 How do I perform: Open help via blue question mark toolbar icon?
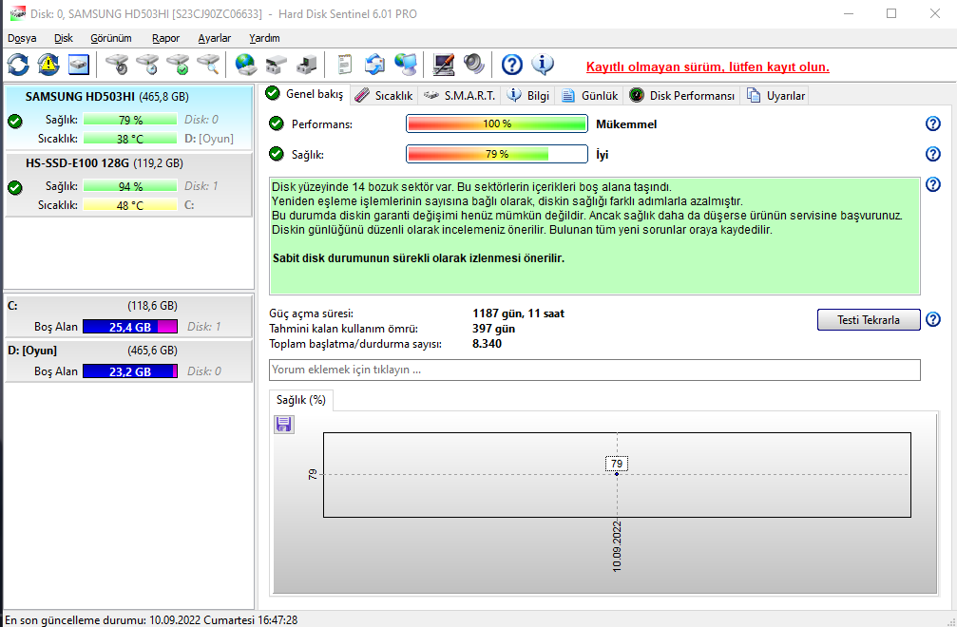512,64
